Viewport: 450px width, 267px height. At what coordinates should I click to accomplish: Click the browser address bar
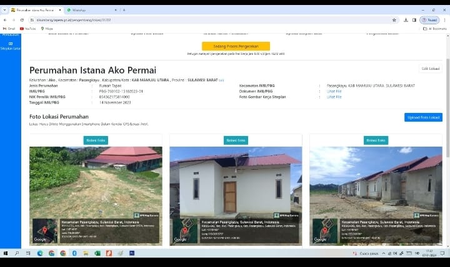point(206,20)
